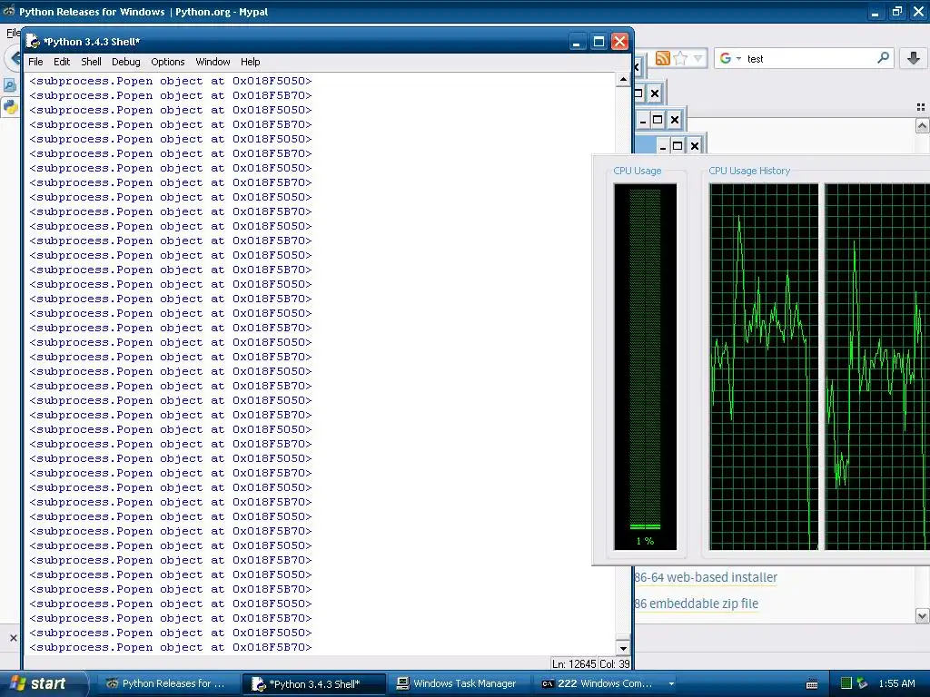
Task: Bookmark page with the star icon
Action: (x=680, y=58)
